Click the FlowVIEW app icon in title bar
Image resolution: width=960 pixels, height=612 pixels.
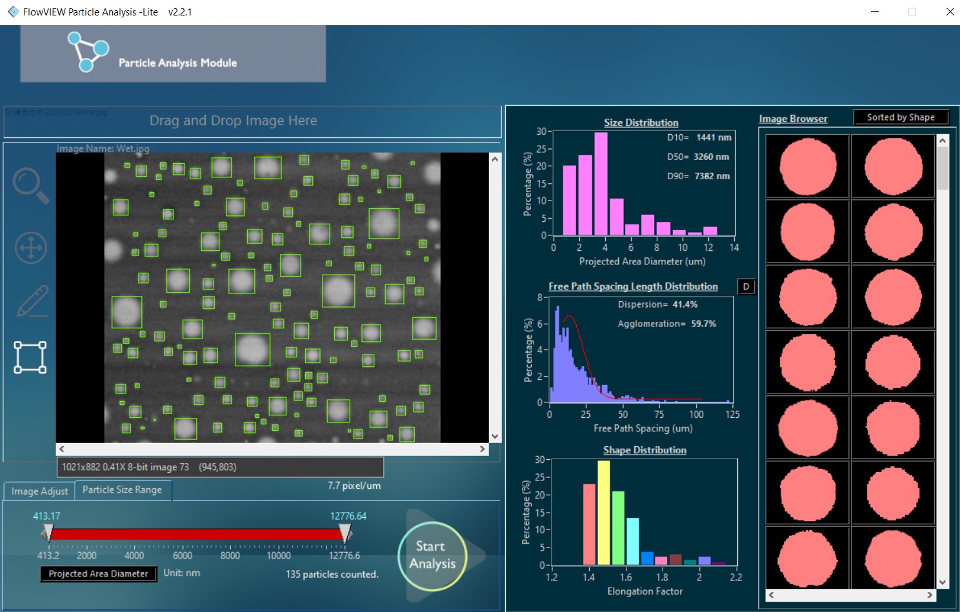point(13,12)
